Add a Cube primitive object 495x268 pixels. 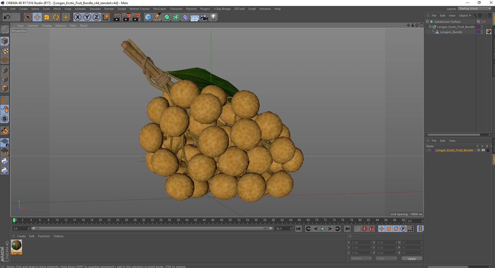tap(148, 17)
